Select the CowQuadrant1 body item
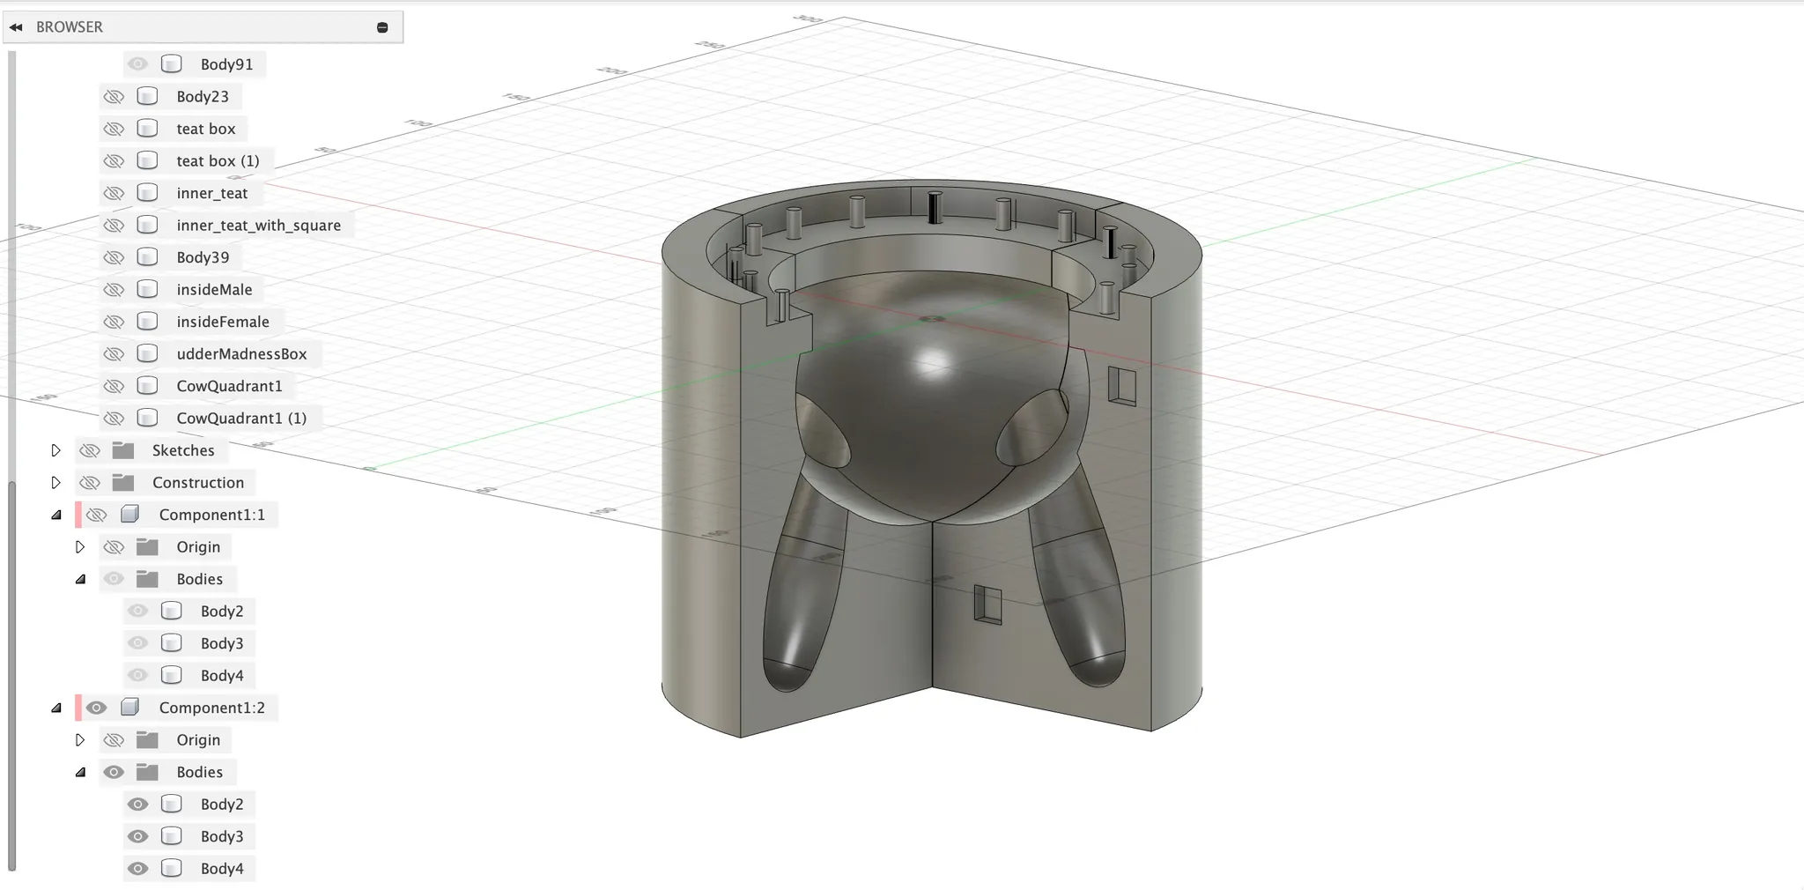Screen dimensions: 1804x890 tap(229, 386)
